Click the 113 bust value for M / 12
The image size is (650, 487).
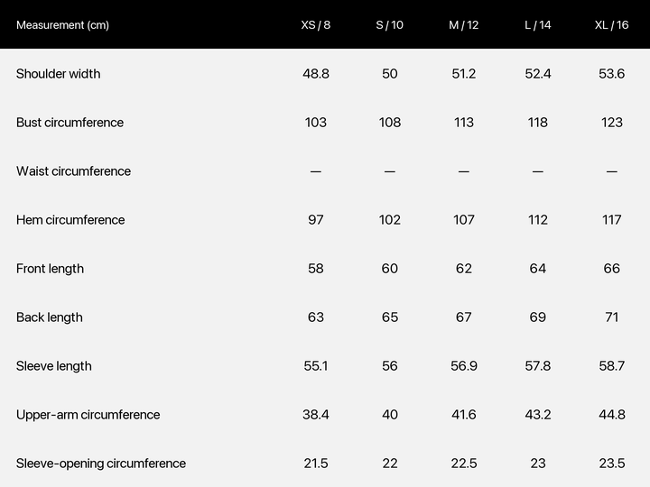coord(463,123)
